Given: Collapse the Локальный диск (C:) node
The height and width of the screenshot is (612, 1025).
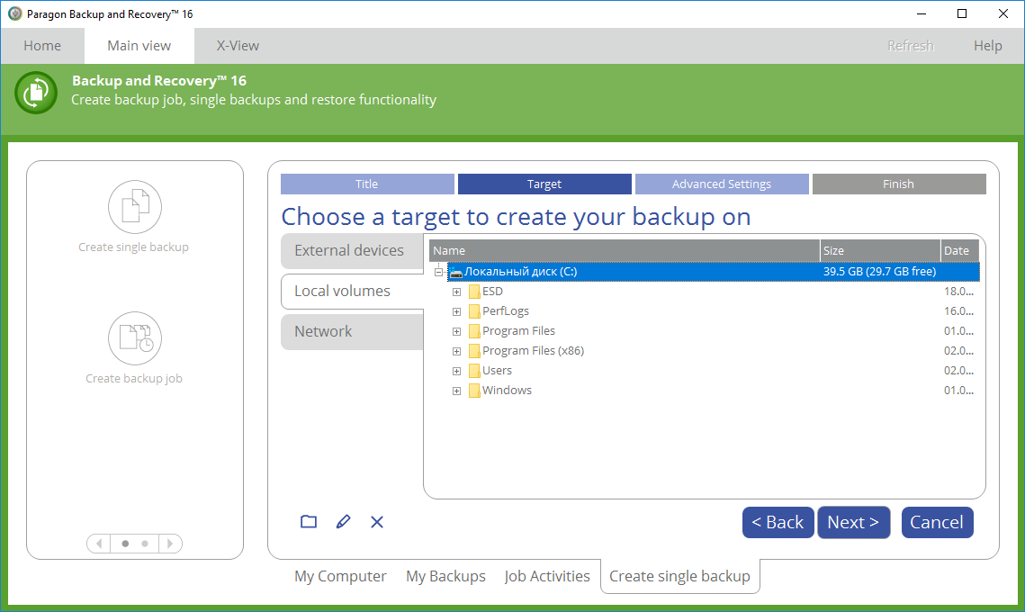Looking at the screenshot, I should click(x=438, y=272).
